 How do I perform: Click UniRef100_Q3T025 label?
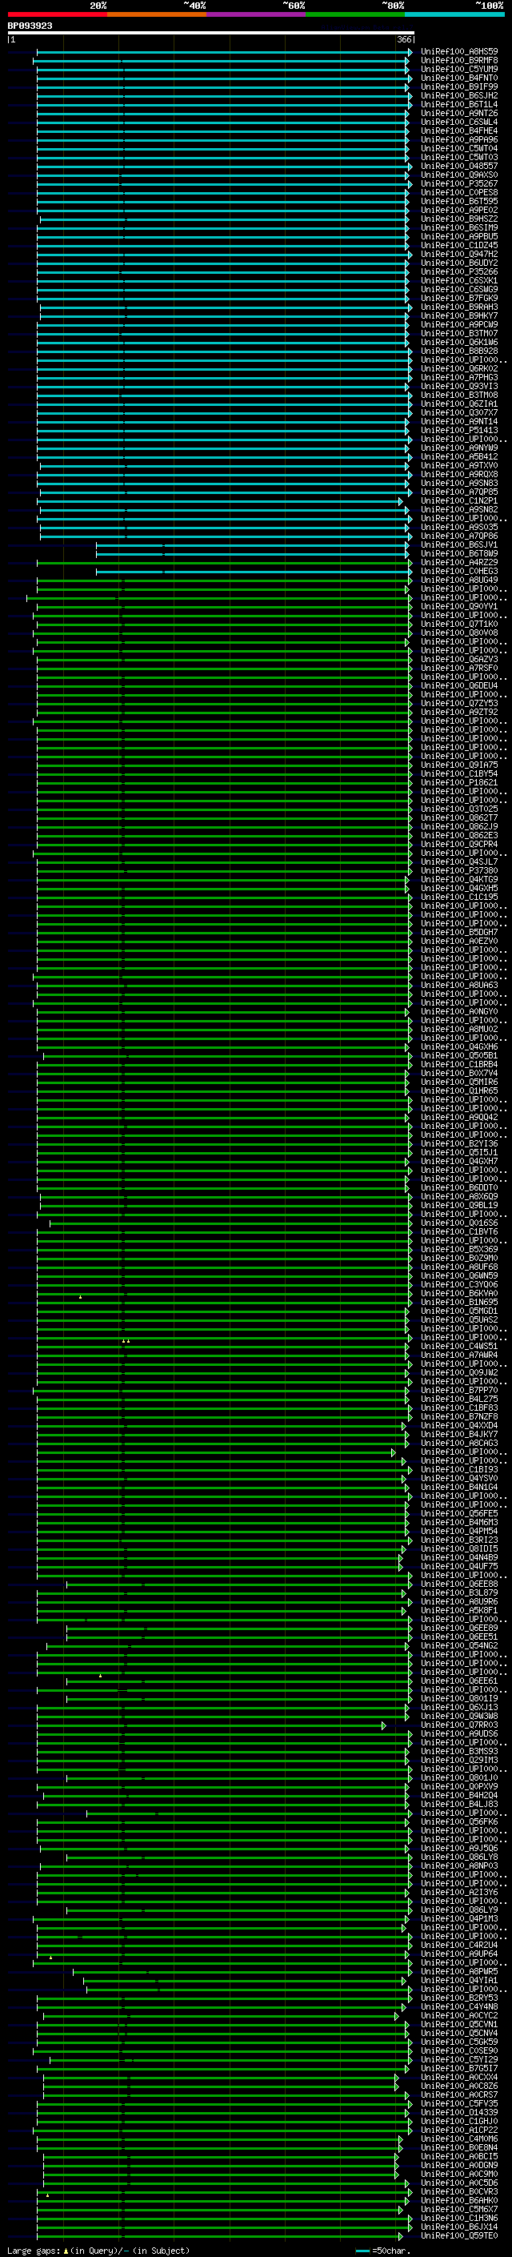point(459,809)
